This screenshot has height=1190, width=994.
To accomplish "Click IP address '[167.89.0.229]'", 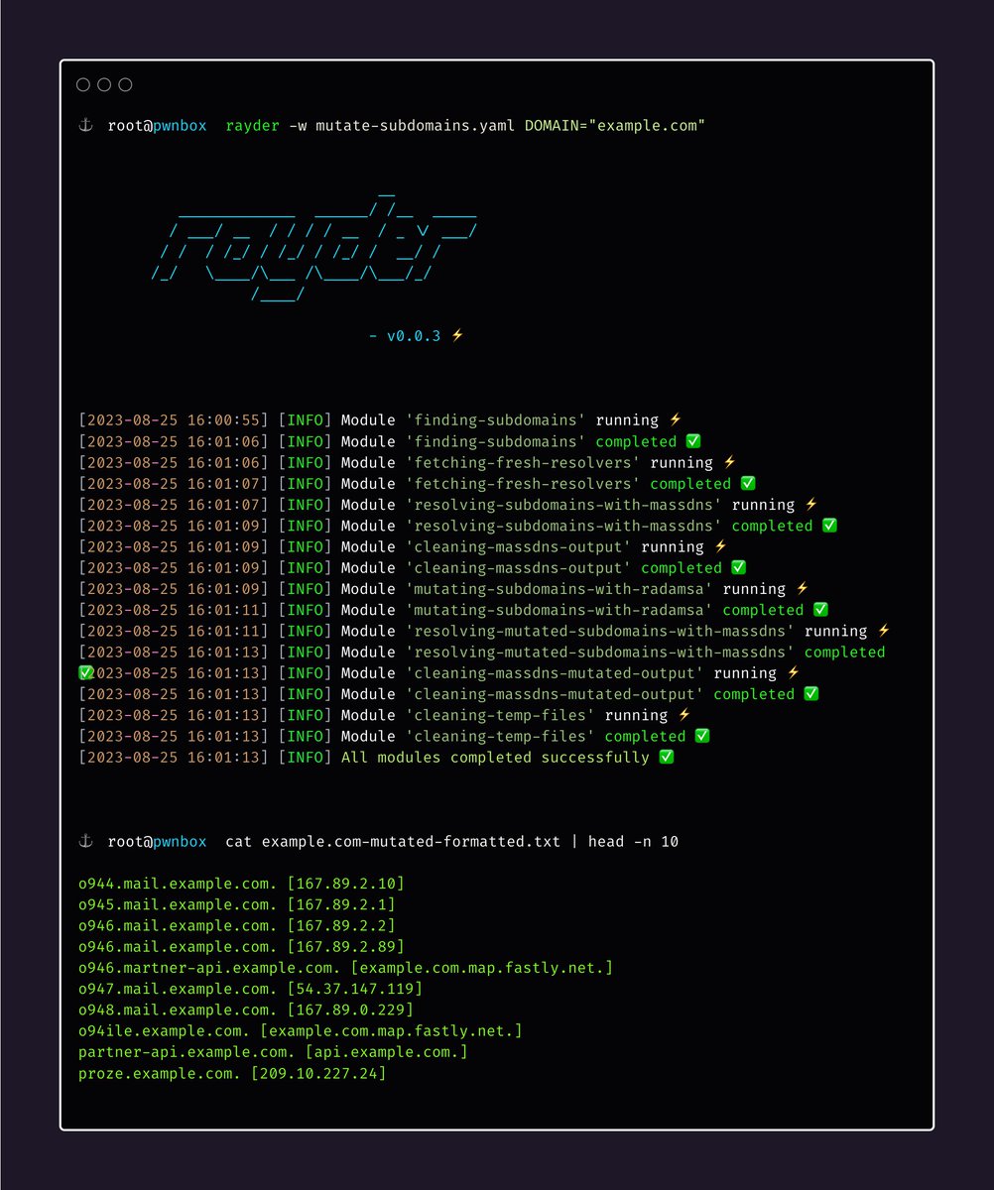I will click(x=350, y=1010).
